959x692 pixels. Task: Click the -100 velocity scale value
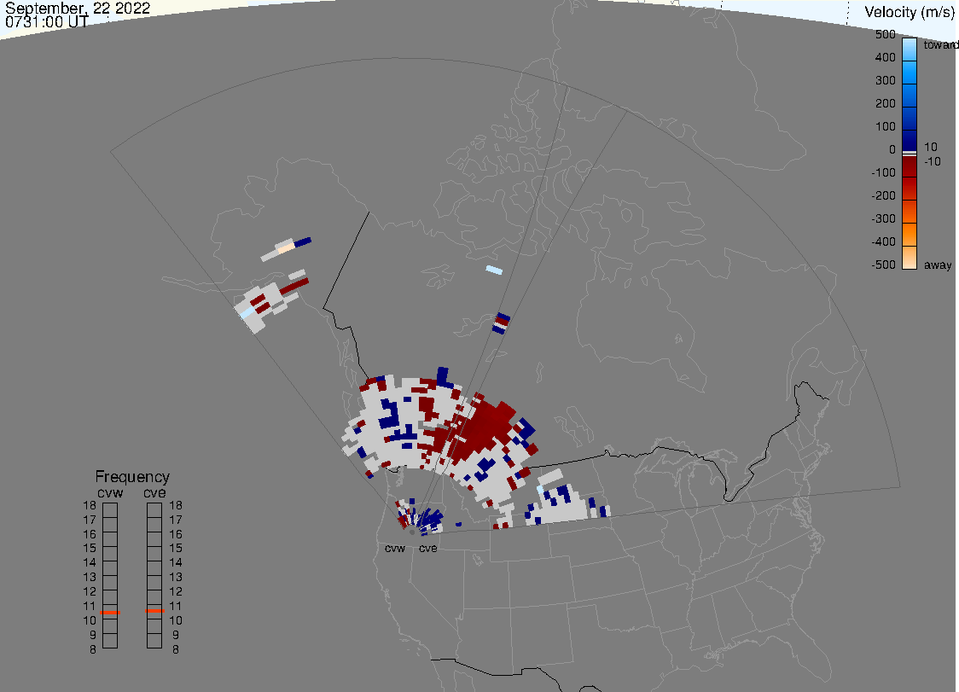pos(883,172)
